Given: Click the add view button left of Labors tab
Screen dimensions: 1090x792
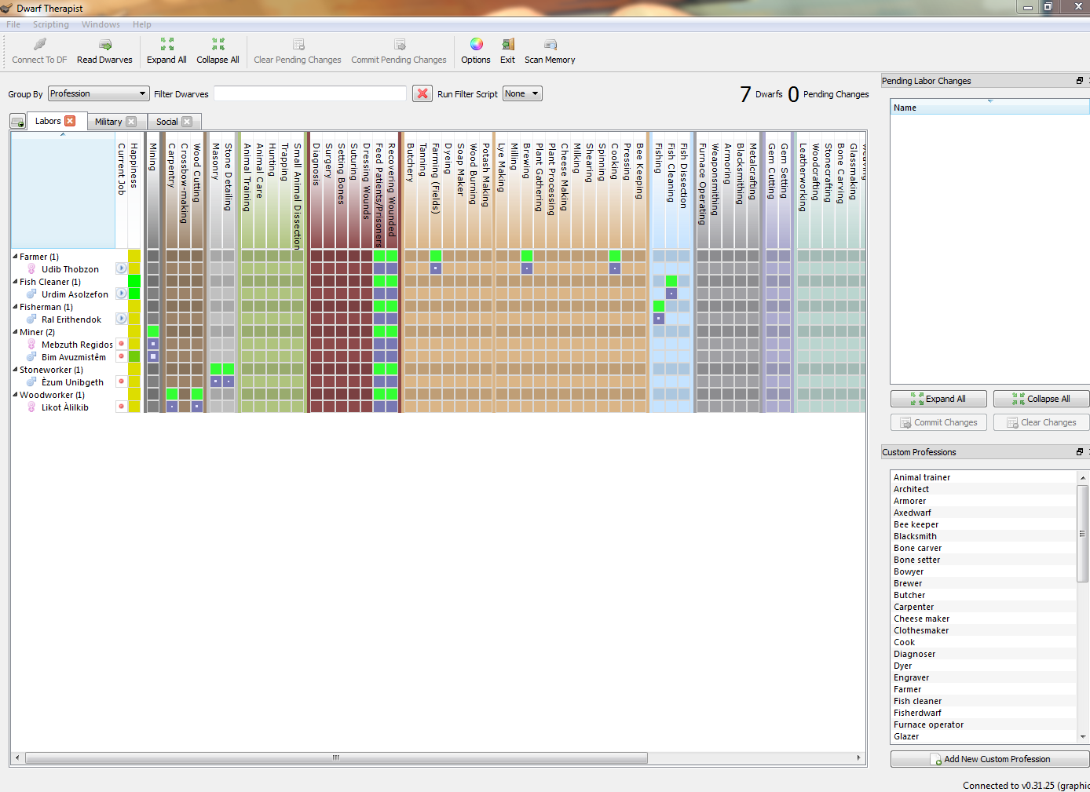Looking at the screenshot, I should (x=17, y=122).
